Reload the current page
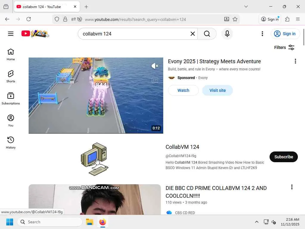 point(29,19)
